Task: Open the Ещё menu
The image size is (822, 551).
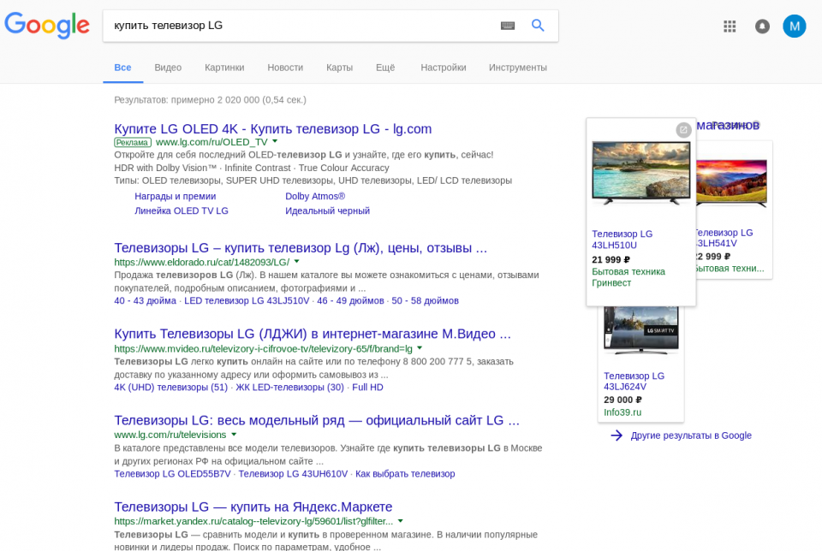Action: point(385,68)
